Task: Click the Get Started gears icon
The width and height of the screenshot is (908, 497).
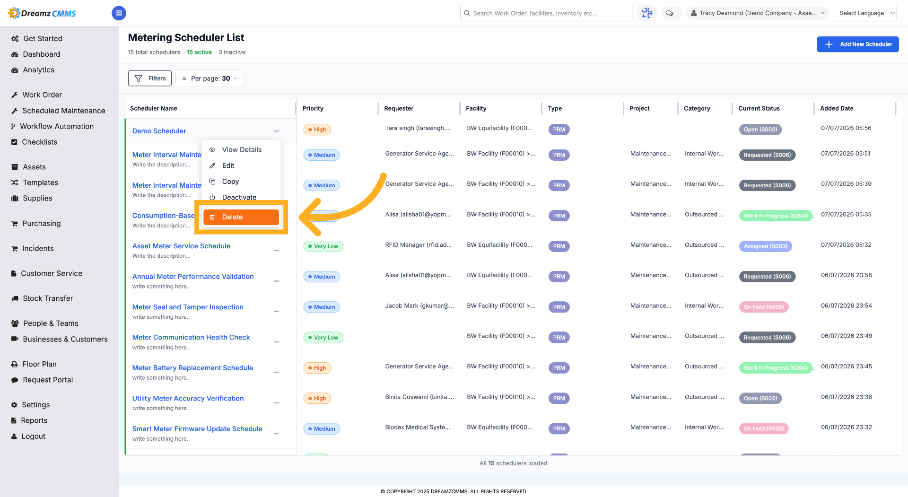Action: [x=15, y=39]
